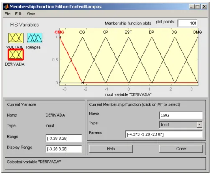The image size is (210, 175).
Task: Click the MATLAB logo in title bar
Action: [6, 7]
